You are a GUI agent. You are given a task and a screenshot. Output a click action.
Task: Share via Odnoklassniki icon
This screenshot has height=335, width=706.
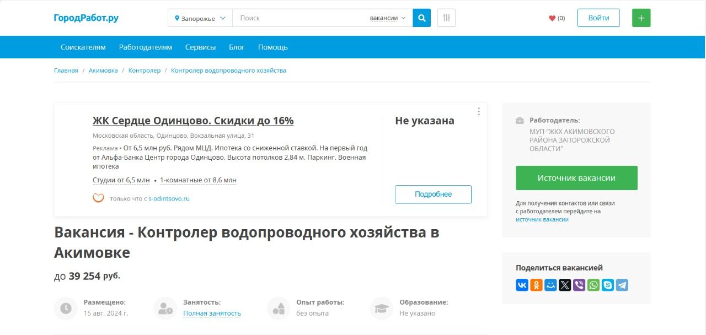536,285
